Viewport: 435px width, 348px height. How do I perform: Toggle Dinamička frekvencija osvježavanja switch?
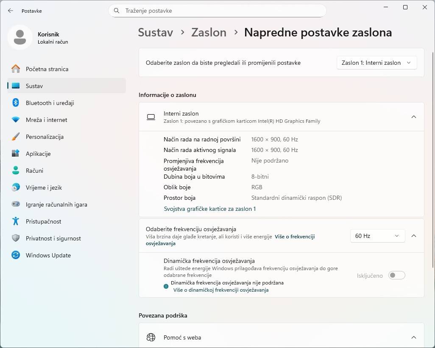coord(397,276)
